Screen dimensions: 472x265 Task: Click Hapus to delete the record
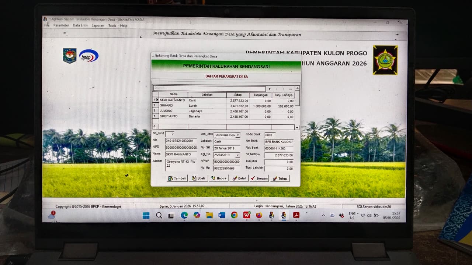tap(218, 179)
